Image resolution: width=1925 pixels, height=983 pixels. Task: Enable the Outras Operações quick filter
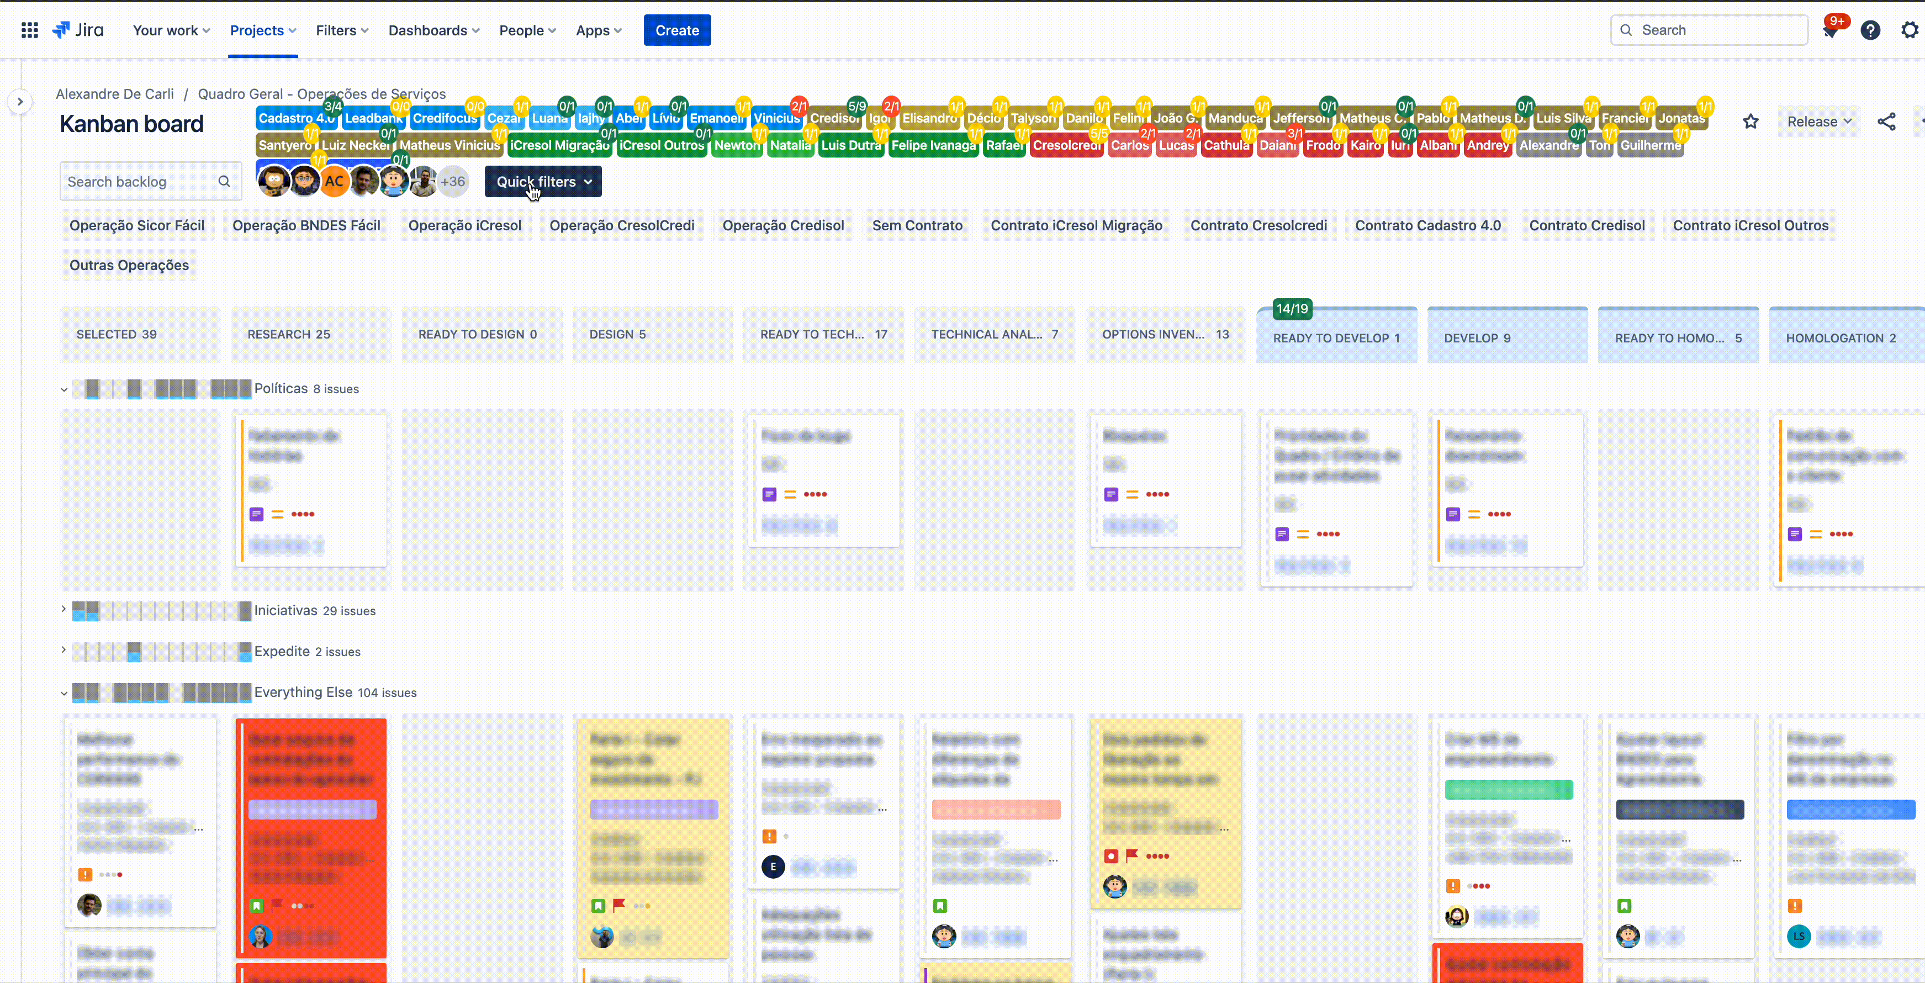click(129, 266)
